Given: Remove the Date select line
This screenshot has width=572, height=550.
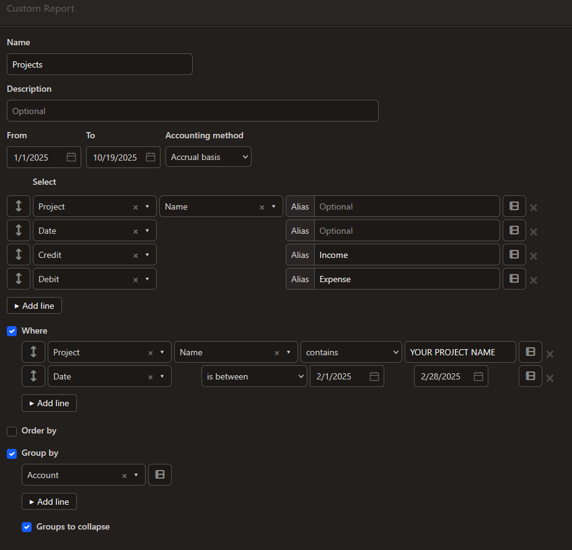Looking at the screenshot, I should coord(534,232).
